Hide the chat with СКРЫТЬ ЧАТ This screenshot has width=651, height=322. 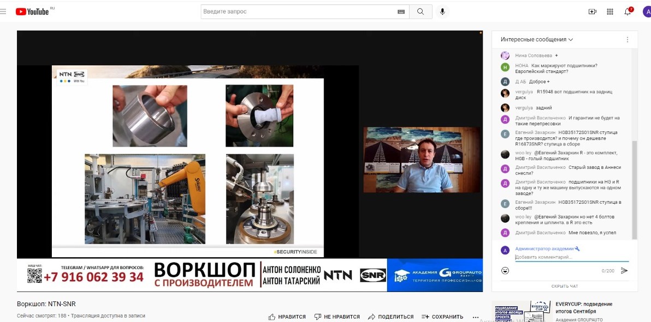565,286
